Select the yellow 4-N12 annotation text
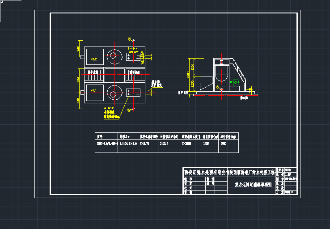Viewport: 330px width, 229px height. pyautogui.click(x=109, y=108)
